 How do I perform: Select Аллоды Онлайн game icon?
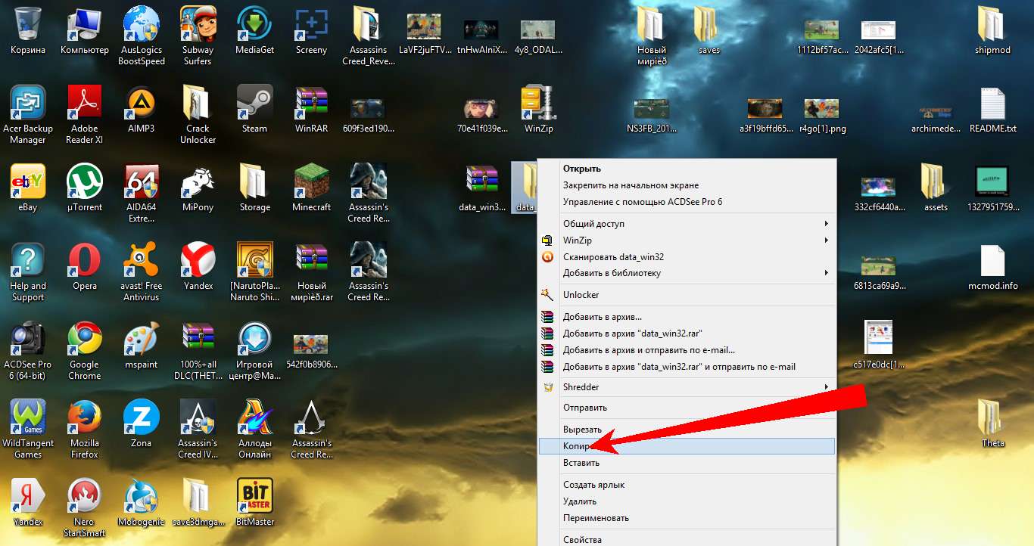pyautogui.click(x=255, y=417)
